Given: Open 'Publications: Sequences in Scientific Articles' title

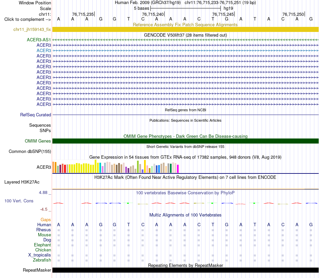Looking at the screenshot, I should [185, 120].
